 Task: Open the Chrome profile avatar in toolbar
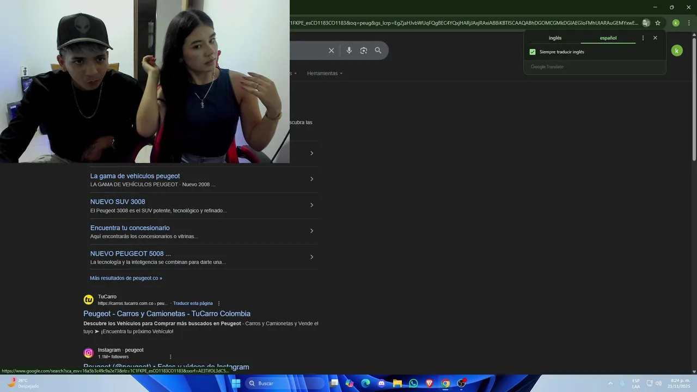(676, 23)
